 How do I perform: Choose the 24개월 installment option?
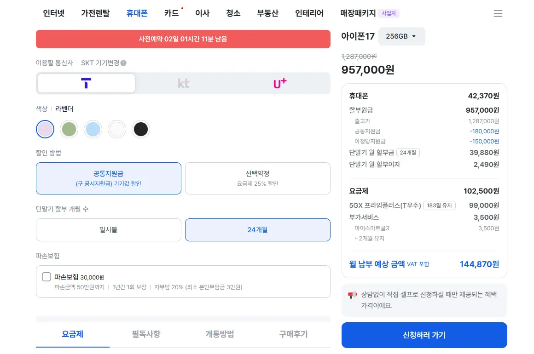[x=257, y=229]
